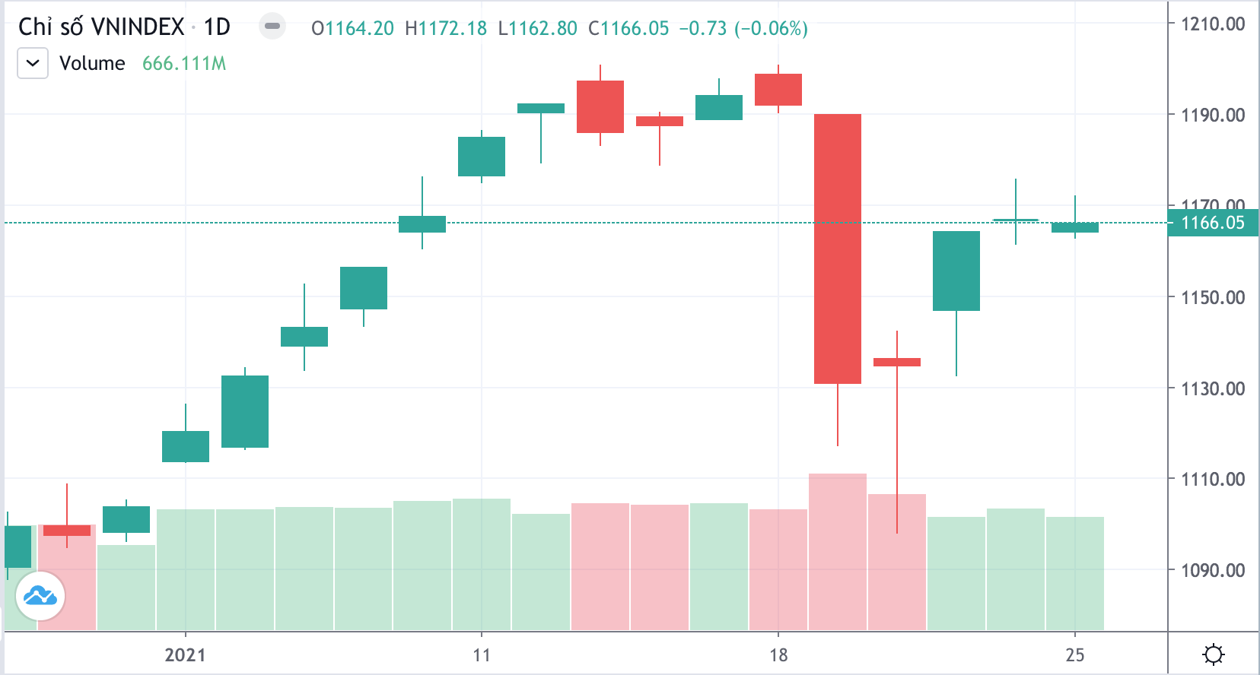This screenshot has width=1260, height=675.
Task: Click the highlighted 1166.05 current price label
Action: point(1212,223)
